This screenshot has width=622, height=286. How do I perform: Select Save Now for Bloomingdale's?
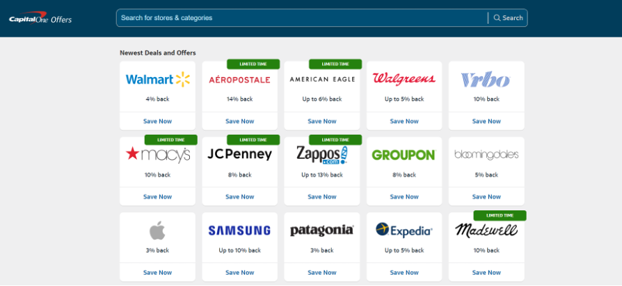tap(486, 197)
